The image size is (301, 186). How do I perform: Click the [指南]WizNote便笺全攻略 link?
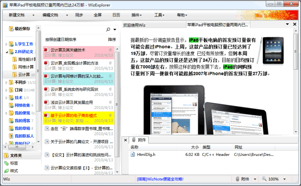pyautogui.click(x=160, y=179)
